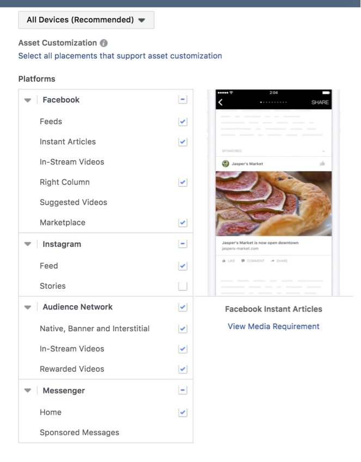Open the View Media Requirement link
Image resolution: width=361 pixels, height=462 pixels.
[x=273, y=326]
